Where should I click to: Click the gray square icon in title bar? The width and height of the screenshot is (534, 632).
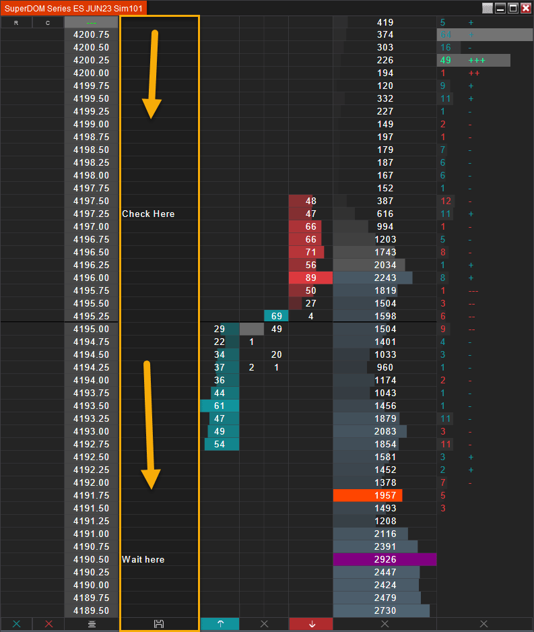click(x=488, y=8)
